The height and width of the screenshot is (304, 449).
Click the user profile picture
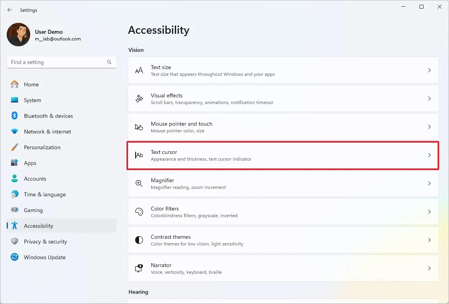coord(18,35)
